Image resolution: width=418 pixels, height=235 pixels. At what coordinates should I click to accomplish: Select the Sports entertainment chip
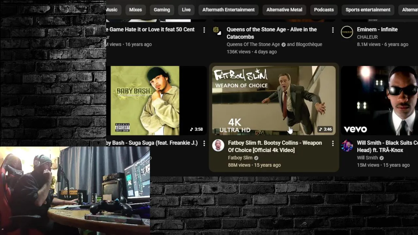(x=368, y=10)
